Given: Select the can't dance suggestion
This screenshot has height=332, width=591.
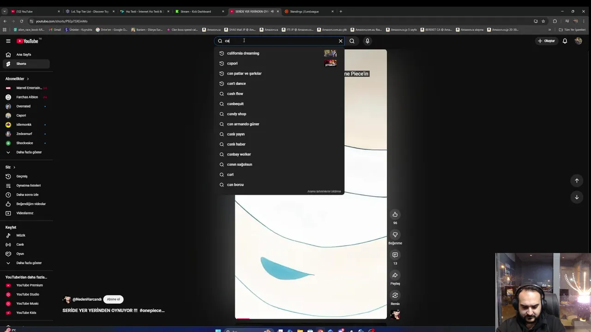Looking at the screenshot, I should point(279,83).
